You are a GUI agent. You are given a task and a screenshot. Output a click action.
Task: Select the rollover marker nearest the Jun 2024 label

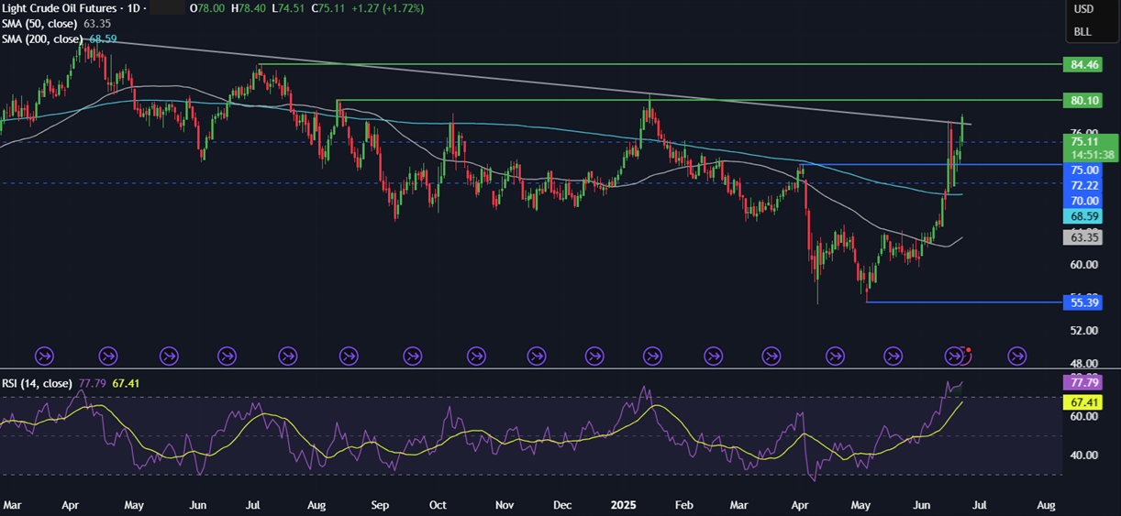(x=169, y=355)
